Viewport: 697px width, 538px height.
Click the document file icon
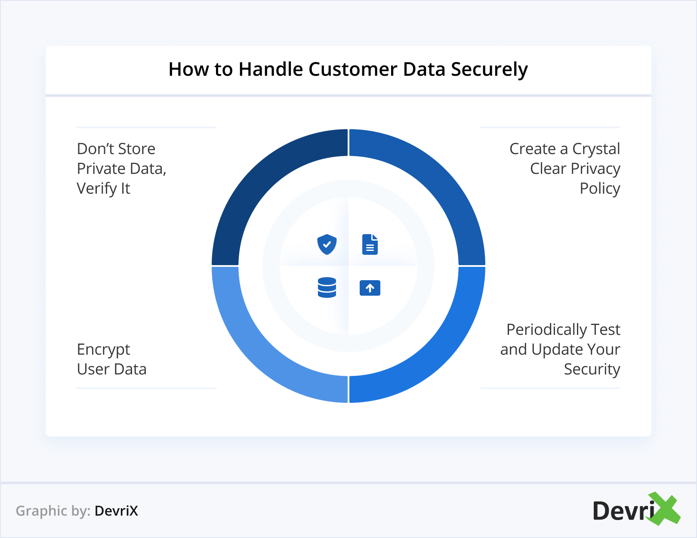pyautogui.click(x=370, y=244)
